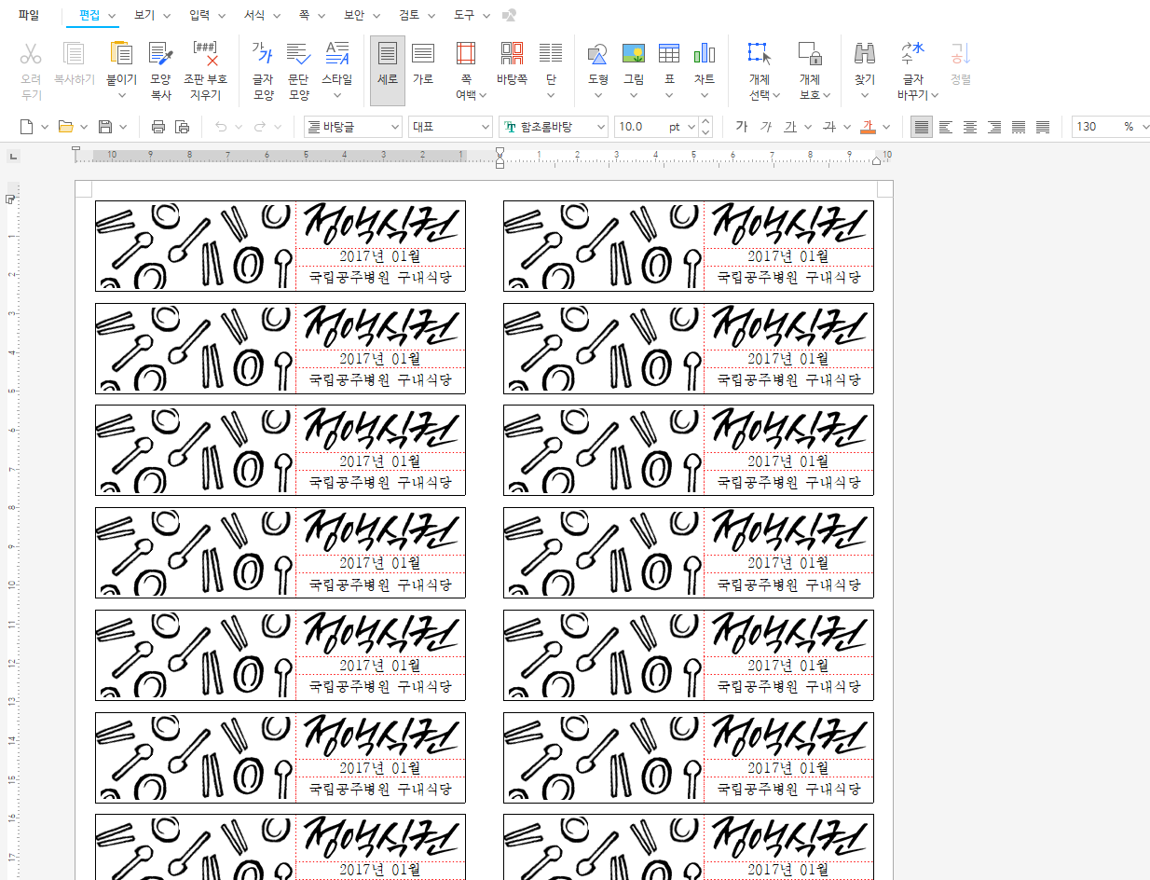Screen dimensions: 1150x880
Task: Toggle distribute alignment button
Action: 1019,127
